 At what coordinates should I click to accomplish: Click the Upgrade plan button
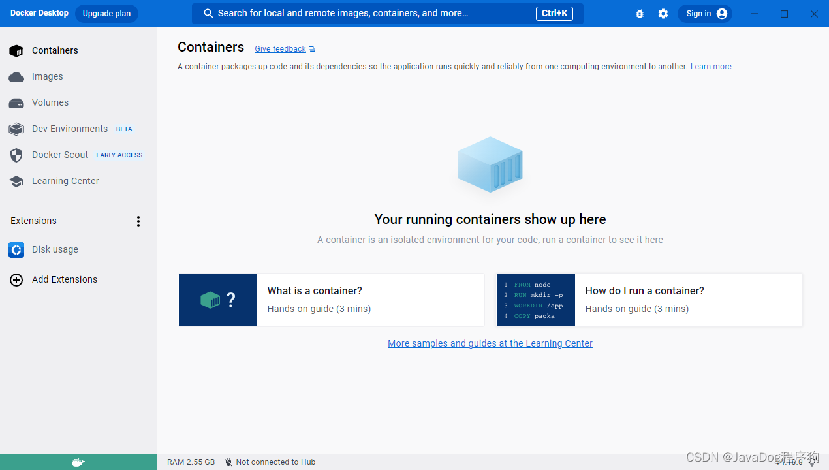click(106, 13)
